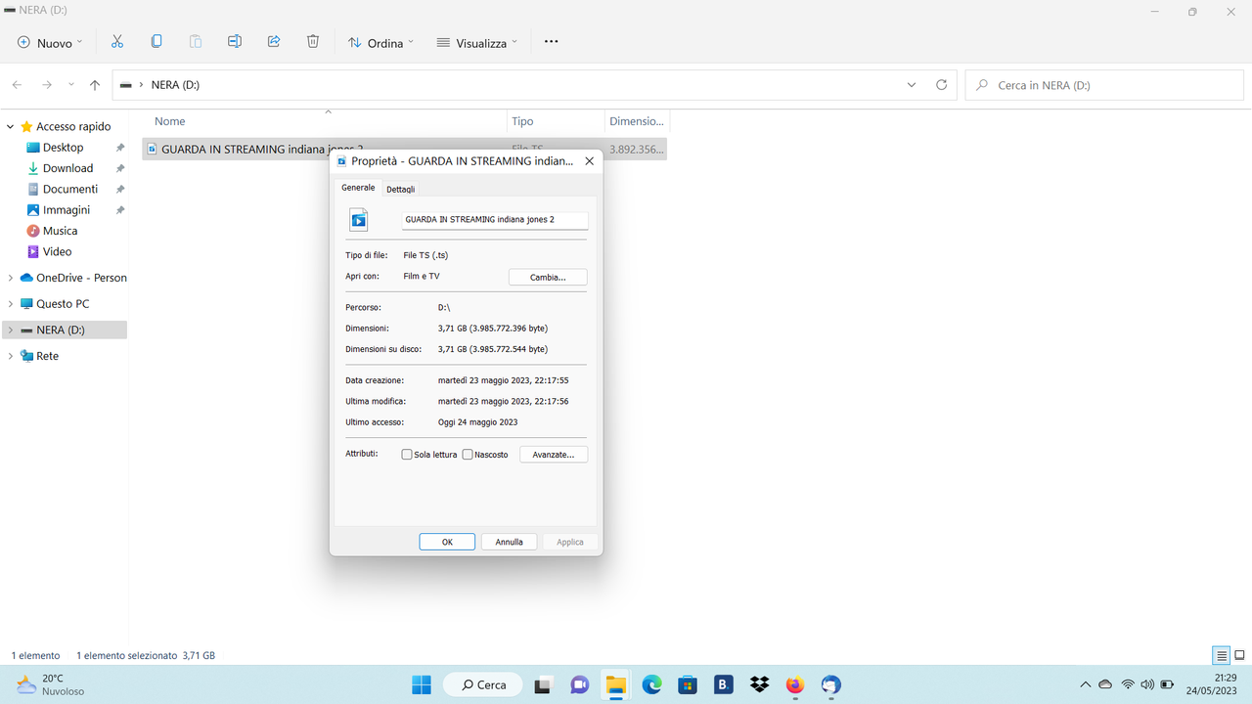
Task: Open the Wi-Fi network tray icon
Action: click(x=1128, y=684)
